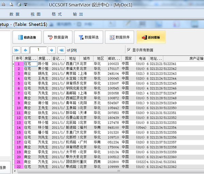Click the print preview icon in title bar

point(11,4)
